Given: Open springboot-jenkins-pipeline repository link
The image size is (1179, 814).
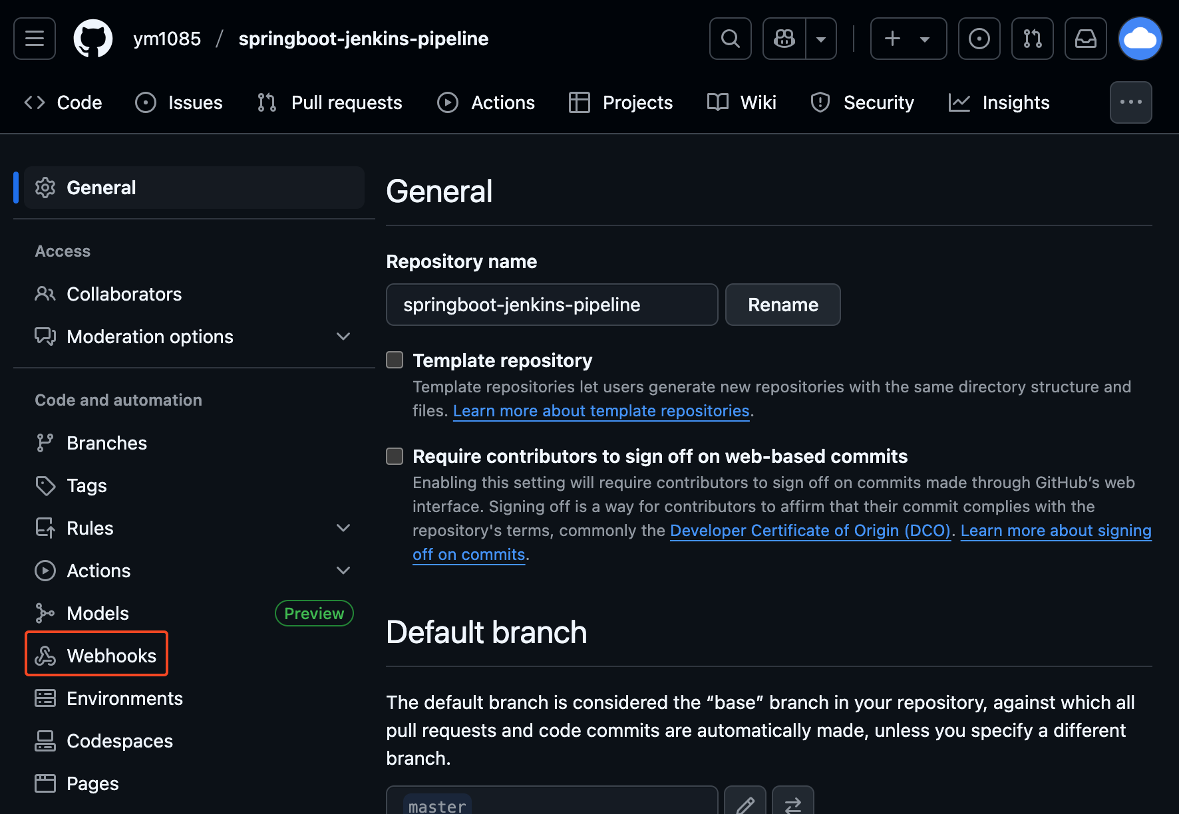Looking at the screenshot, I should tap(363, 39).
